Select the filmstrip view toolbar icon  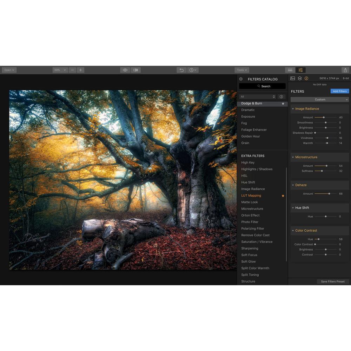(290, 70)
